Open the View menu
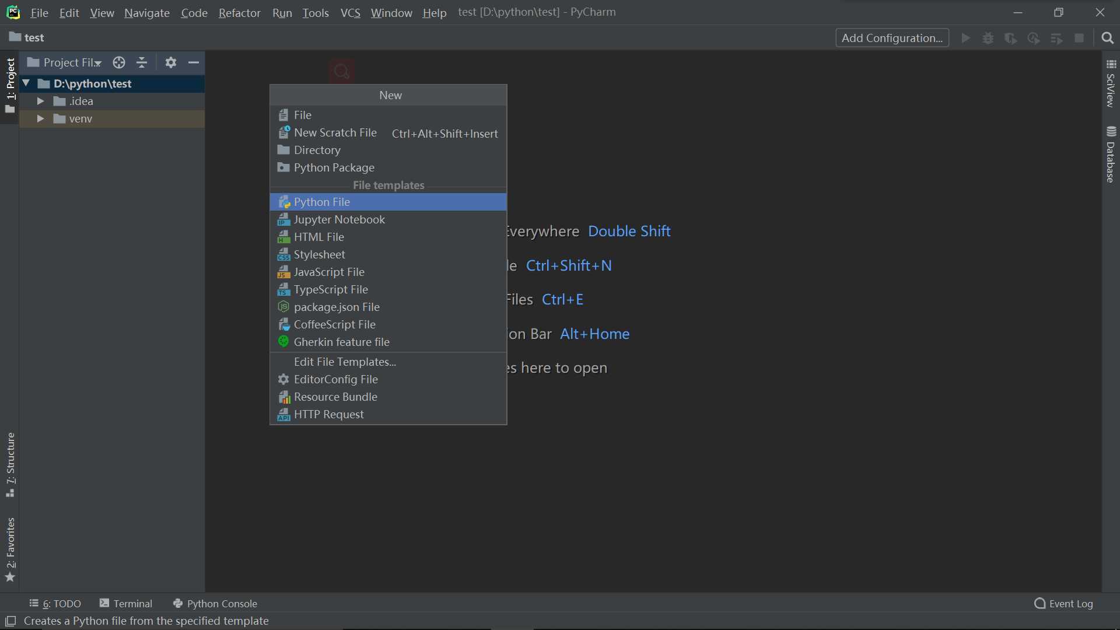The height and width of the screenshot is (630, 1120). click(x=101, y=12)
